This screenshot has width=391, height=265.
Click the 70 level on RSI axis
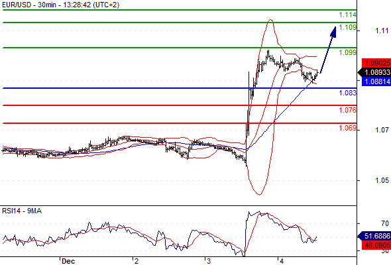coord(385,223)
